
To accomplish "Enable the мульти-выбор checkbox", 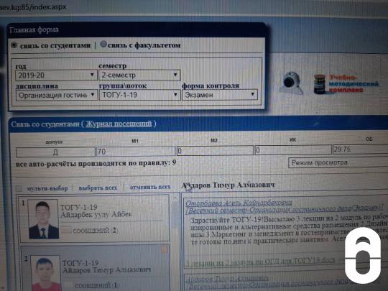I will pos(19,188).
